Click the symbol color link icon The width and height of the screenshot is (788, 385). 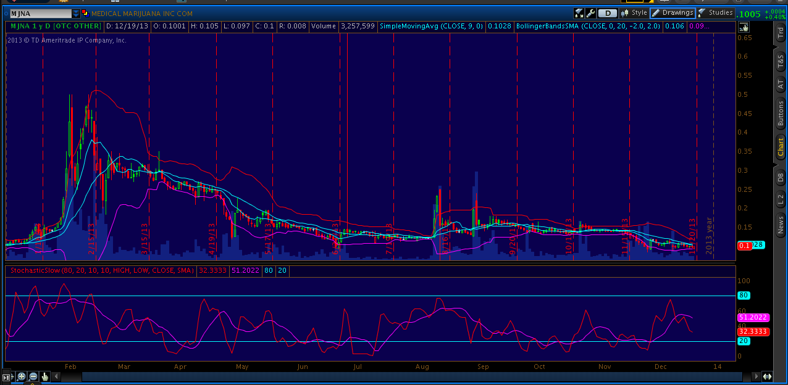click(x=85, y=13)
